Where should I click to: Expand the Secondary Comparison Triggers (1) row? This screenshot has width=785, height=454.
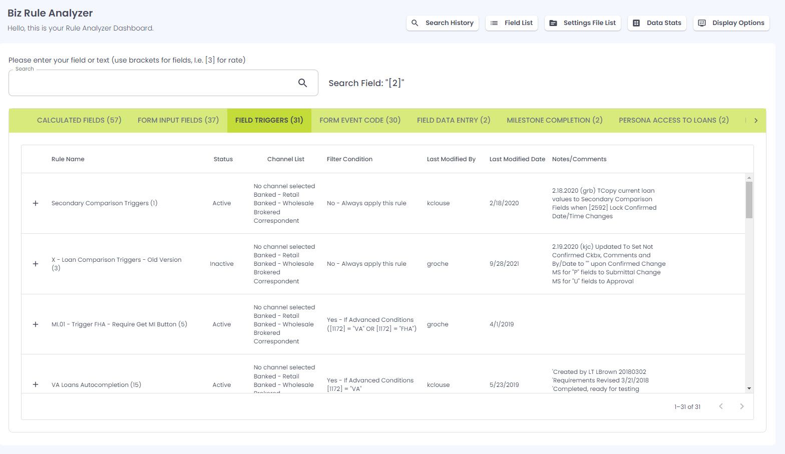[x=36, y=203]
